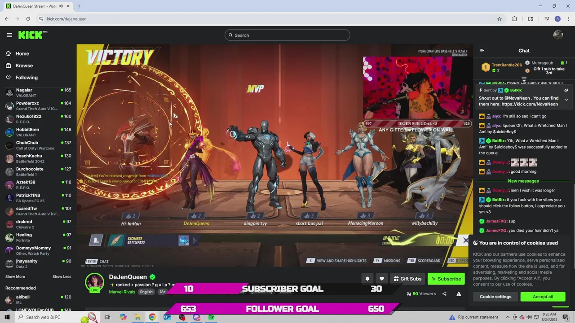Open jhaysanity's Dota 2 stream
575x323 pixels.
38,264
